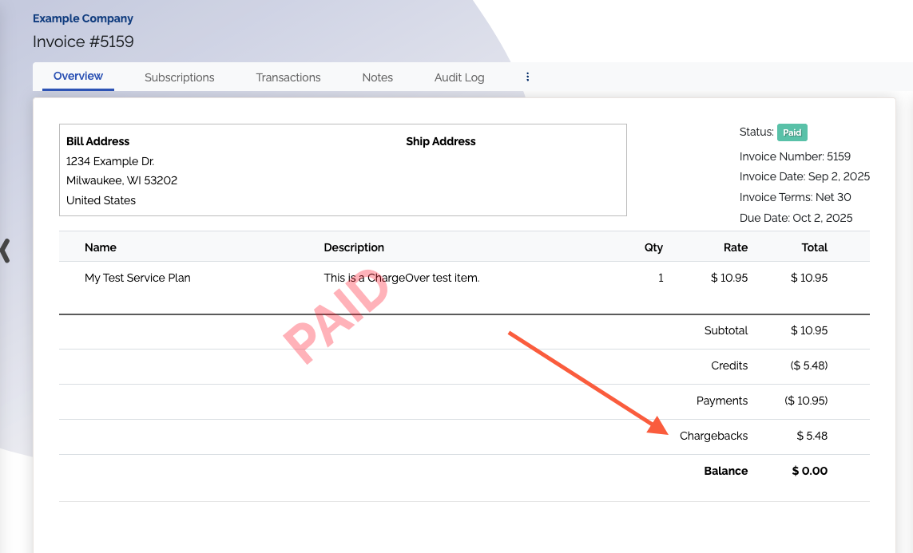Click the Payments amount ($ 10.95)

805,401
